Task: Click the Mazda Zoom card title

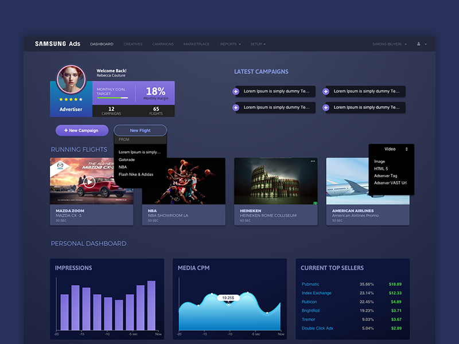Action: (70, 210)
